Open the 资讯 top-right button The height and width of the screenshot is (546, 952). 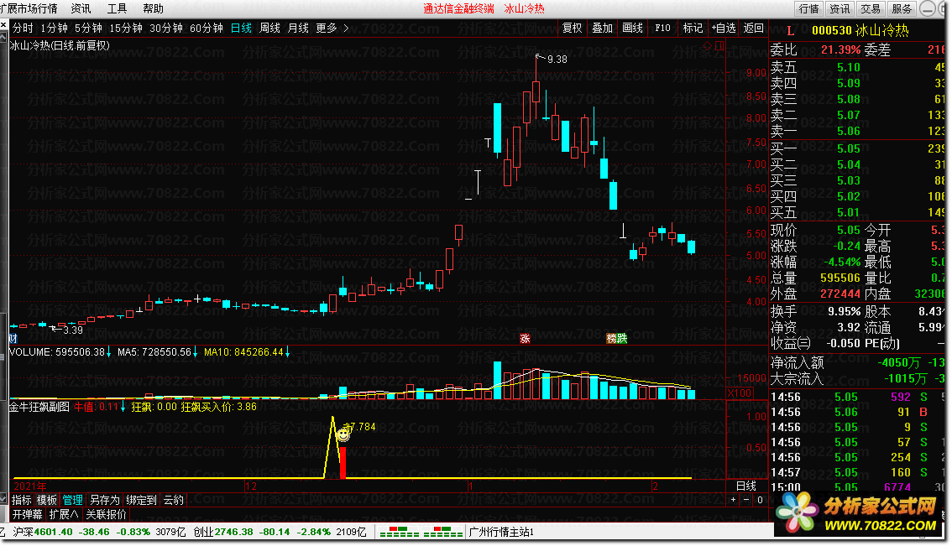coord(840,8)
